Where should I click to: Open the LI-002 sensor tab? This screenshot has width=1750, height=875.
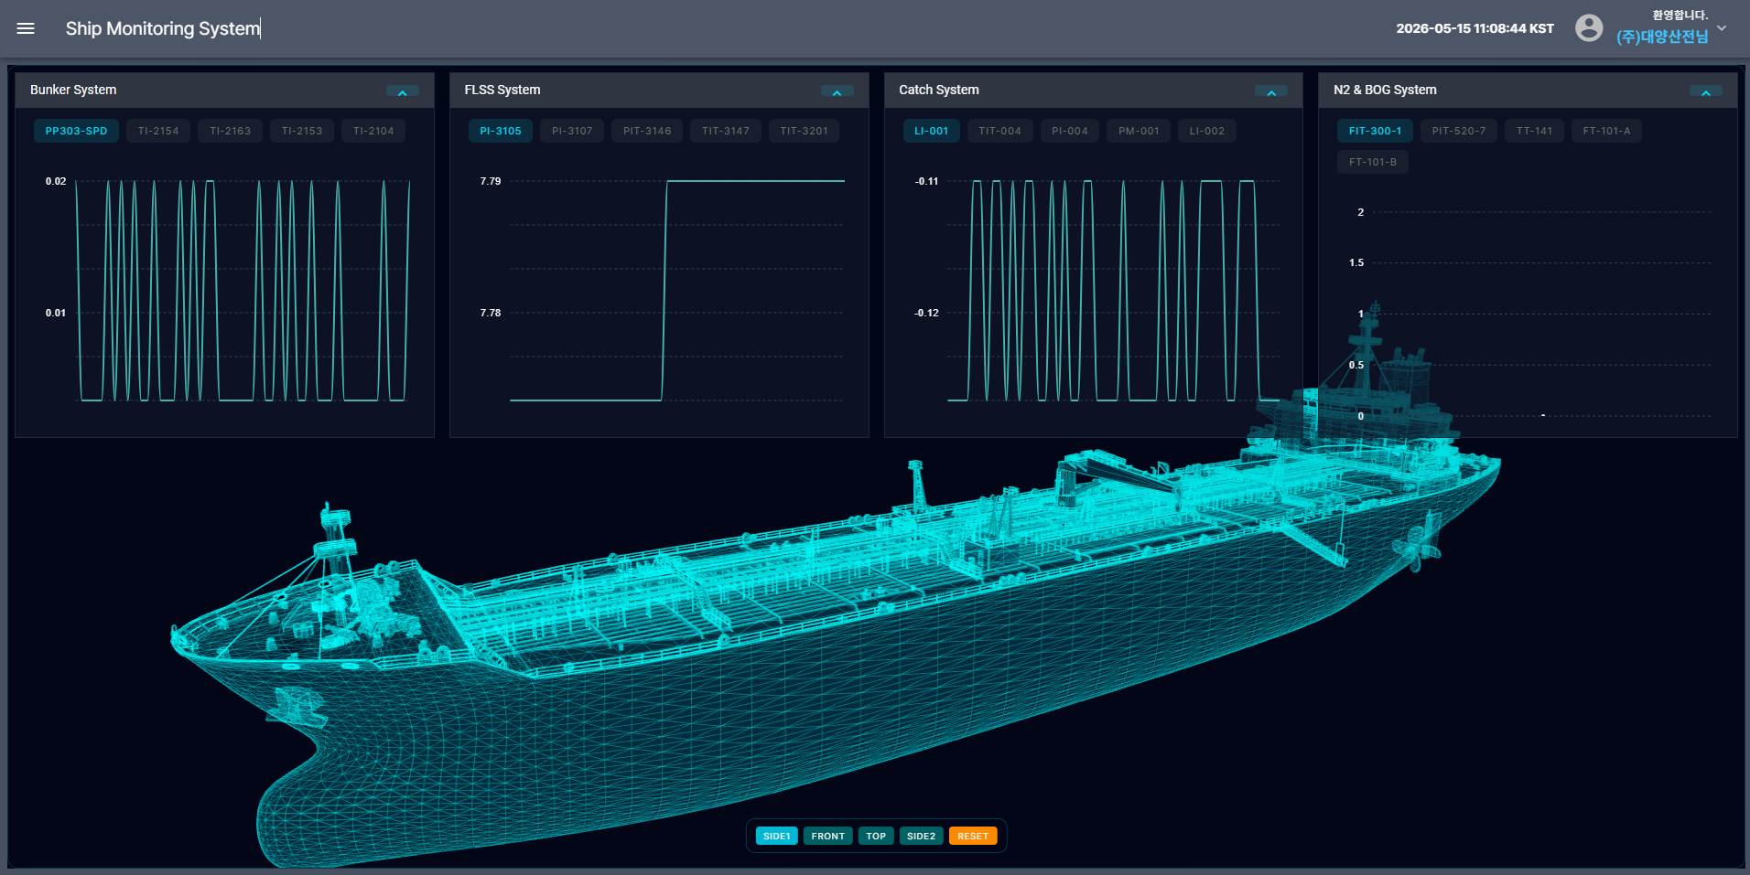1207,131
